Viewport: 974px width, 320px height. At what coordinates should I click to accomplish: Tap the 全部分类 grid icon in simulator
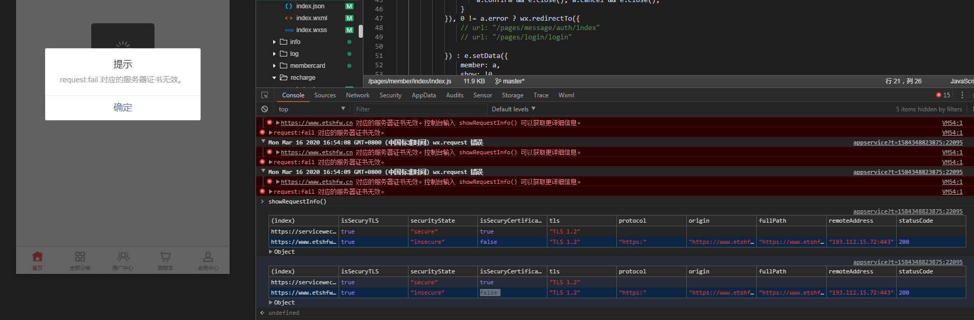tap(80, 257)
